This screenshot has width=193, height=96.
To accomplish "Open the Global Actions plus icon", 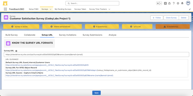I will click(165, 3).
